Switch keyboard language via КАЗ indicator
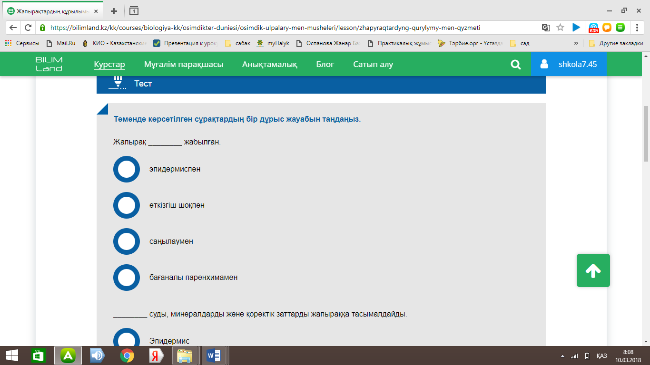Viewport: 650px width, 365px height. tap(601, 355)
